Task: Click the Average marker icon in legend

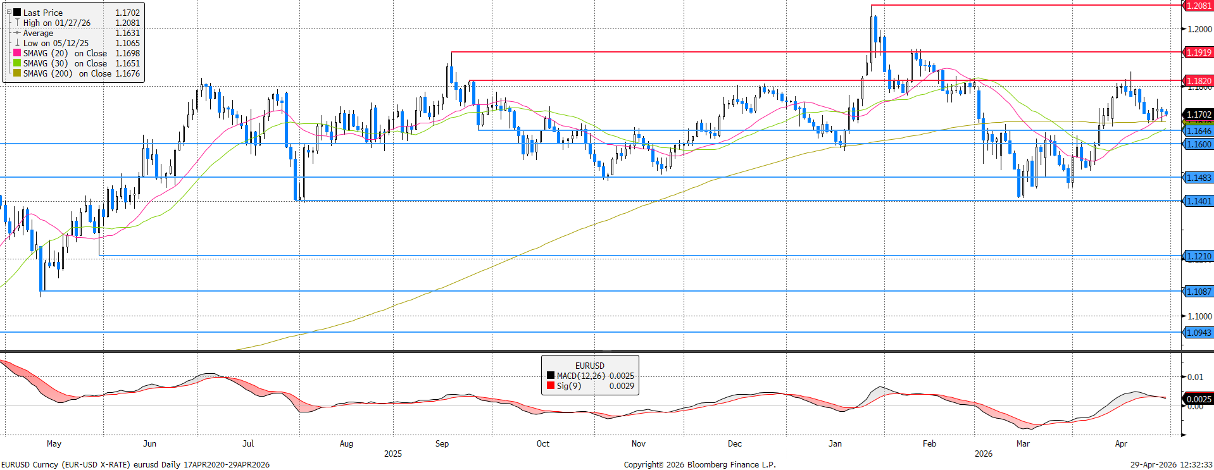Action: pos(17,33)
